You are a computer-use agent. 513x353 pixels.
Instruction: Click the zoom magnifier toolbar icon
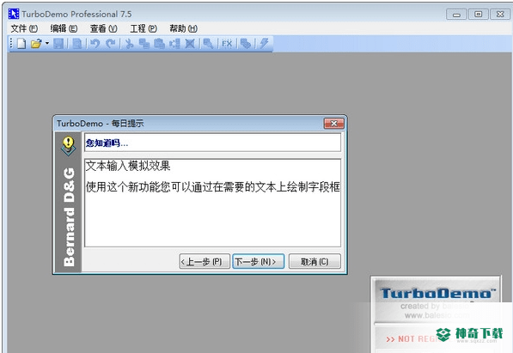click(x=208, y=44)
